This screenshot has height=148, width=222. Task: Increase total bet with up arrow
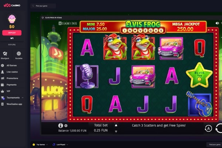point(116,125)
